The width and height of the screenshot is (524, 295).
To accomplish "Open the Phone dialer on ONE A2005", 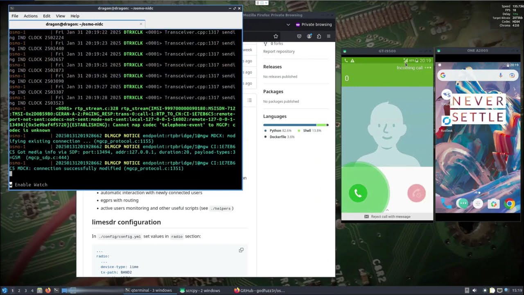I will [446, 204].
